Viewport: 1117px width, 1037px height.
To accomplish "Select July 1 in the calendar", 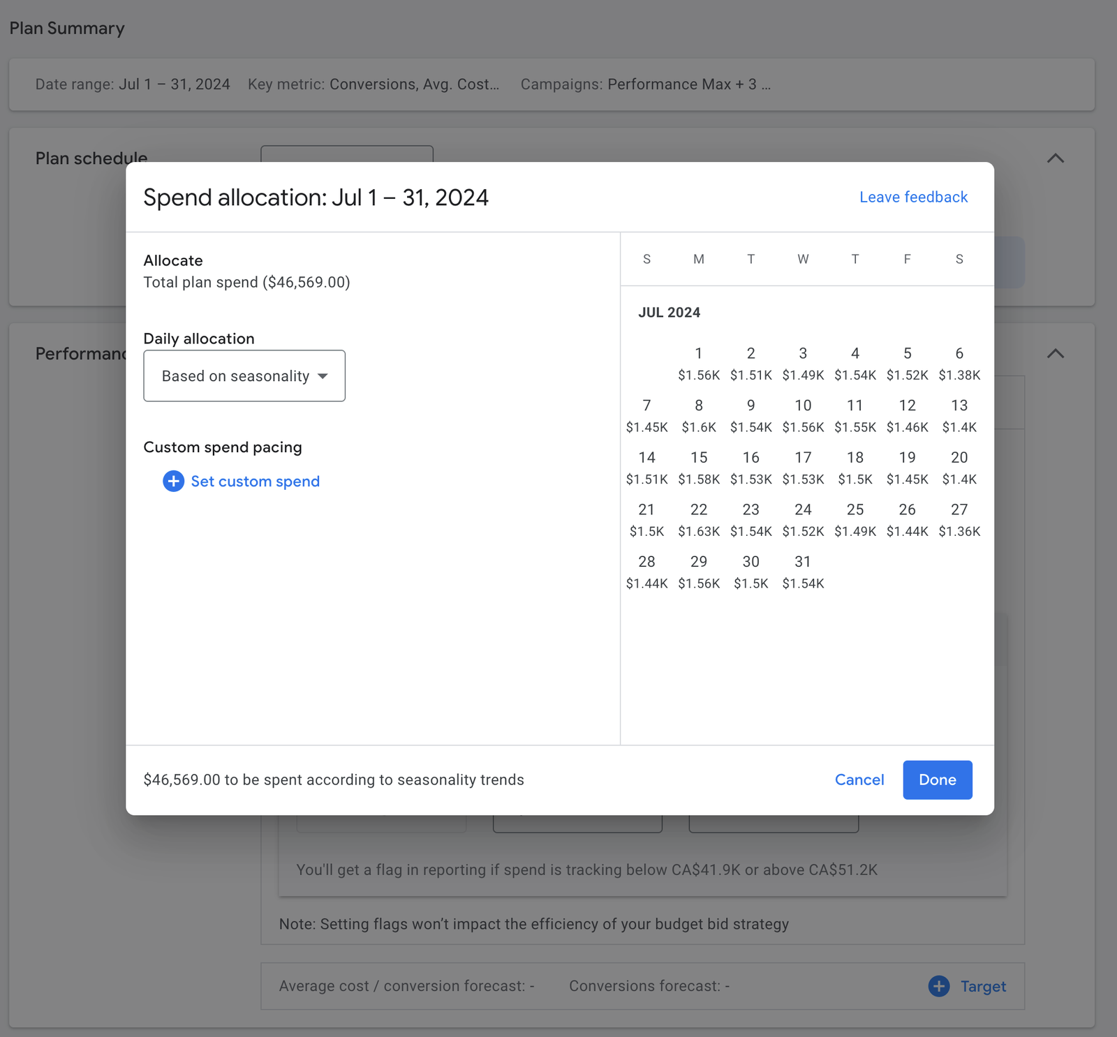I will point(698,363).
